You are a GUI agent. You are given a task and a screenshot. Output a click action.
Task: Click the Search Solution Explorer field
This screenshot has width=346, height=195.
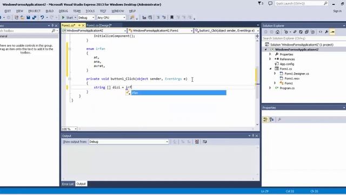[x=303, y=38]
